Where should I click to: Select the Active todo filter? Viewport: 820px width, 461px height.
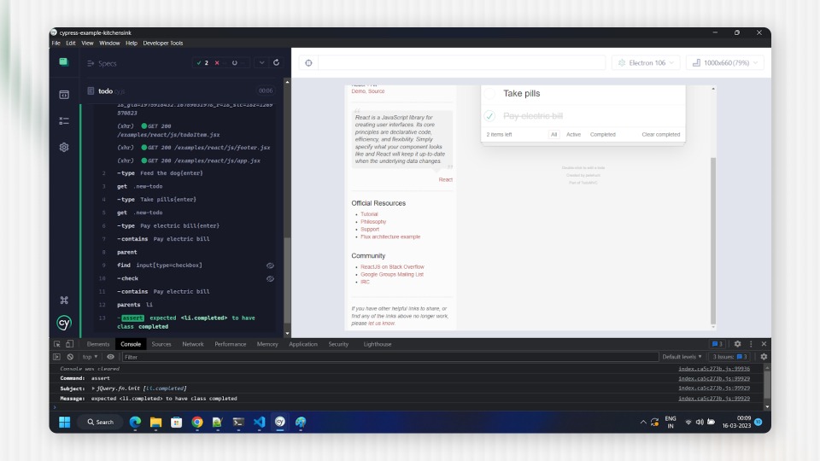coord(573,134)
